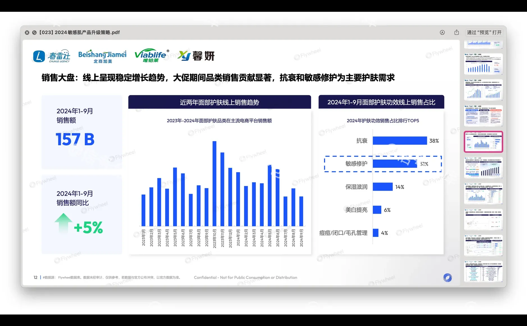Click the Chunlei Agency logo
The width and height of the screenshot is (527, 326).
[52, 56]
